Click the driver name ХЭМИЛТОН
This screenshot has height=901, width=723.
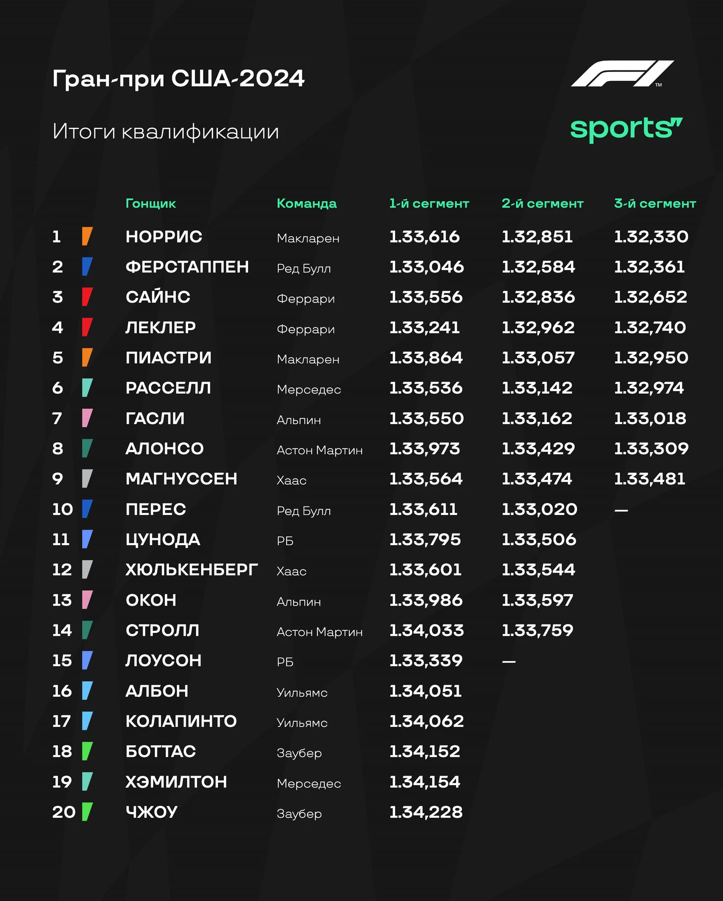point(176,782)
